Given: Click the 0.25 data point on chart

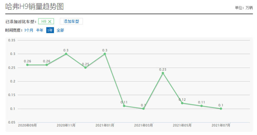Looking at the screenshot, I should (85, 67).
